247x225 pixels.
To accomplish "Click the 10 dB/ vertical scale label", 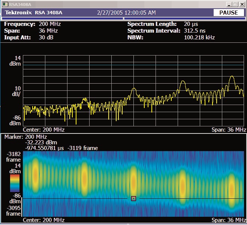I will [15, 91].
